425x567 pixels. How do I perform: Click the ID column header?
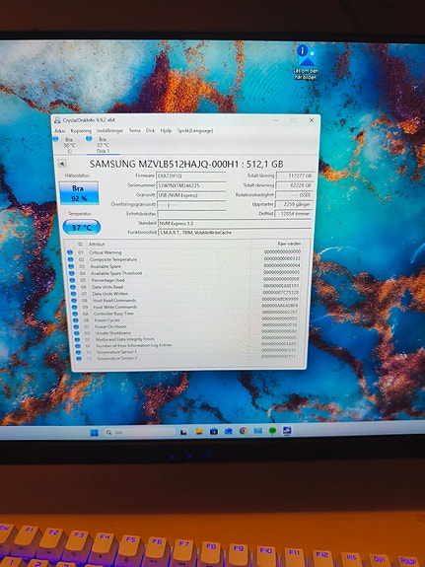[x=80, y=245]
